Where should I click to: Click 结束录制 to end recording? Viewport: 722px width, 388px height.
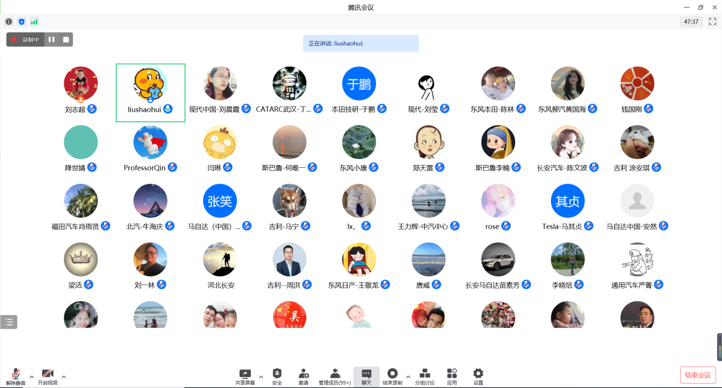(x=392, y=376)
